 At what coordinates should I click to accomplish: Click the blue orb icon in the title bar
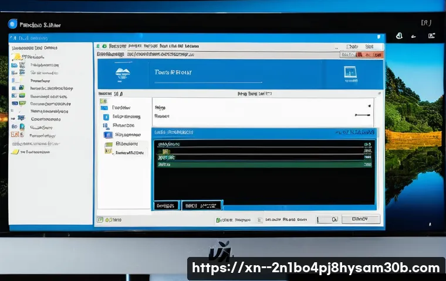tap(12, 24)
